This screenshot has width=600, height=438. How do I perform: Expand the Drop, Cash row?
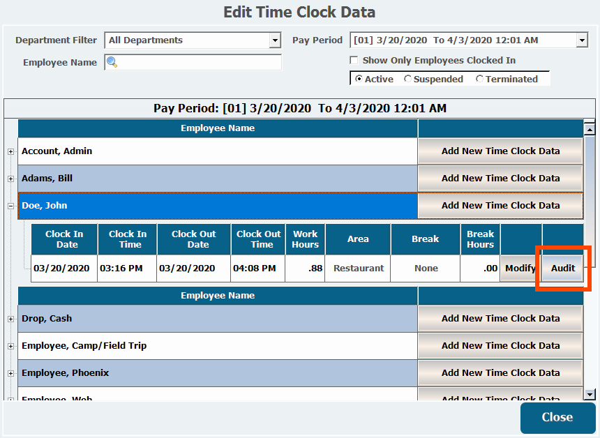[x=10, y=319]
